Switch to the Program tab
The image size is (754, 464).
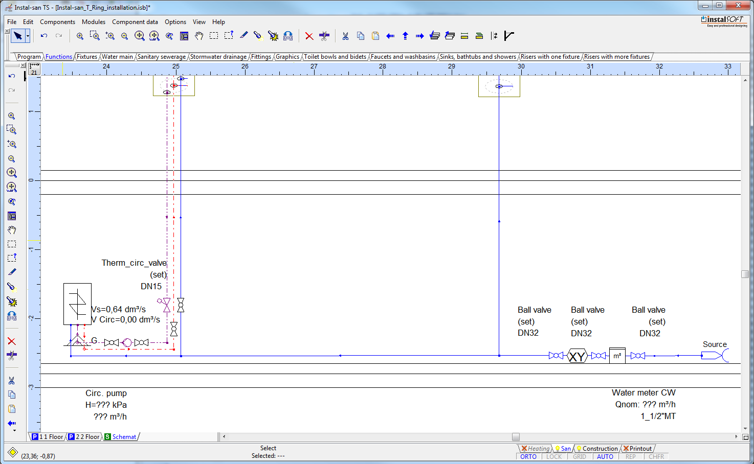pos(29,57)
